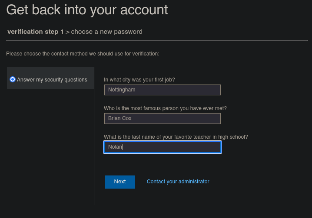Viewport: 312px width, 218px height.
Task: Click the famous person field containing Brian Cox
Action: pyautogui.click(x=162, y=118)
